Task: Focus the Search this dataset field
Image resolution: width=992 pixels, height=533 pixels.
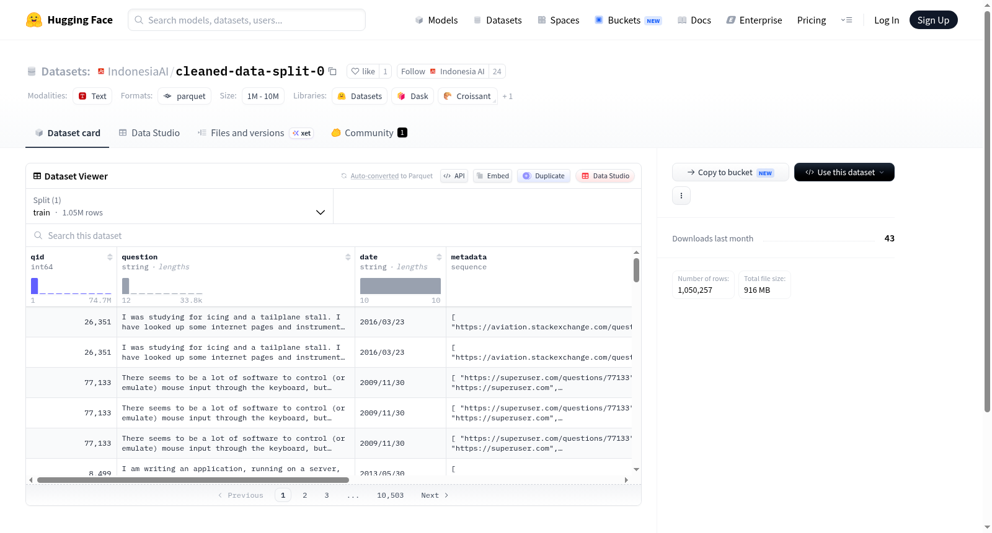Action: 334,236
